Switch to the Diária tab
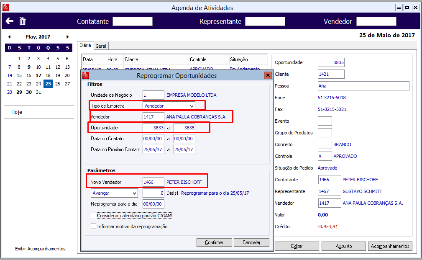The image size is (422, 260). pos(85,45)
